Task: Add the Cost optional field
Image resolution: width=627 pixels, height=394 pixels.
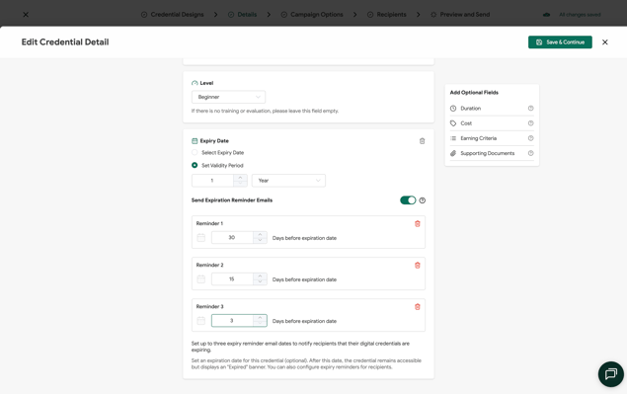Action: (x=492, y=123)
